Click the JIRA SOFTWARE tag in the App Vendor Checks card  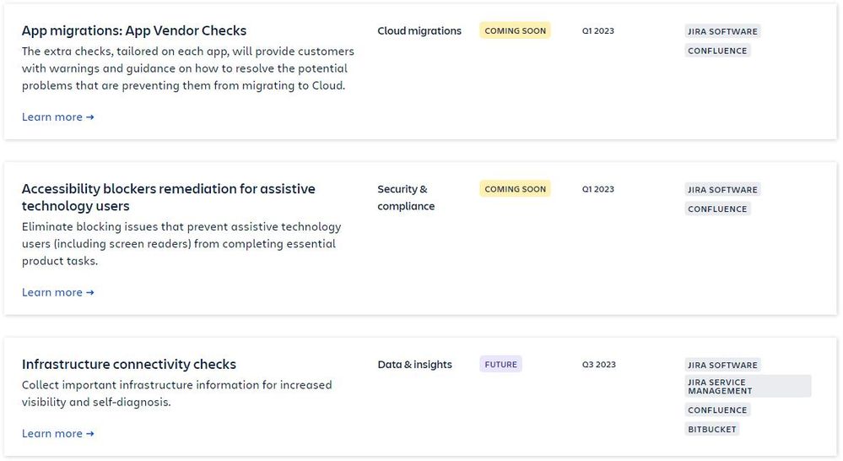pyautogui.click(x=722, y=31)
